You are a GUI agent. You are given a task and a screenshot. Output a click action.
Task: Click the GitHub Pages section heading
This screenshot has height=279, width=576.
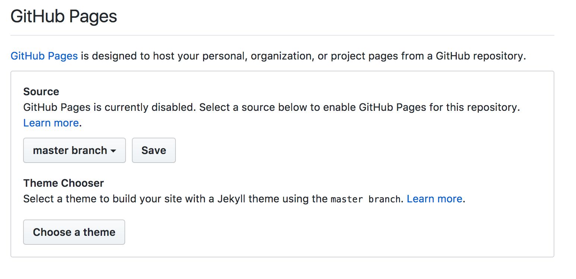64,17
